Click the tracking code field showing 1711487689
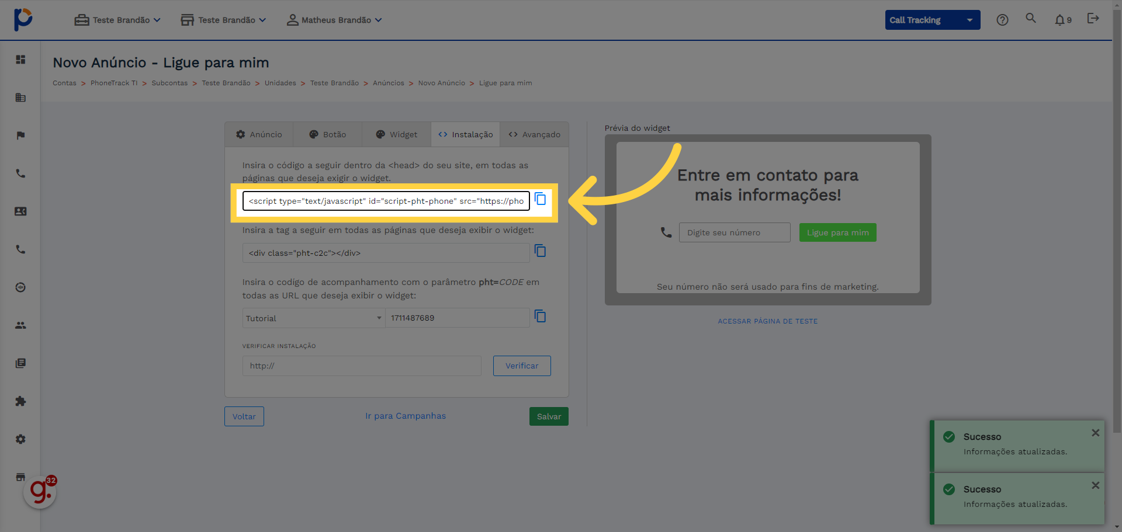 point(458,318)
